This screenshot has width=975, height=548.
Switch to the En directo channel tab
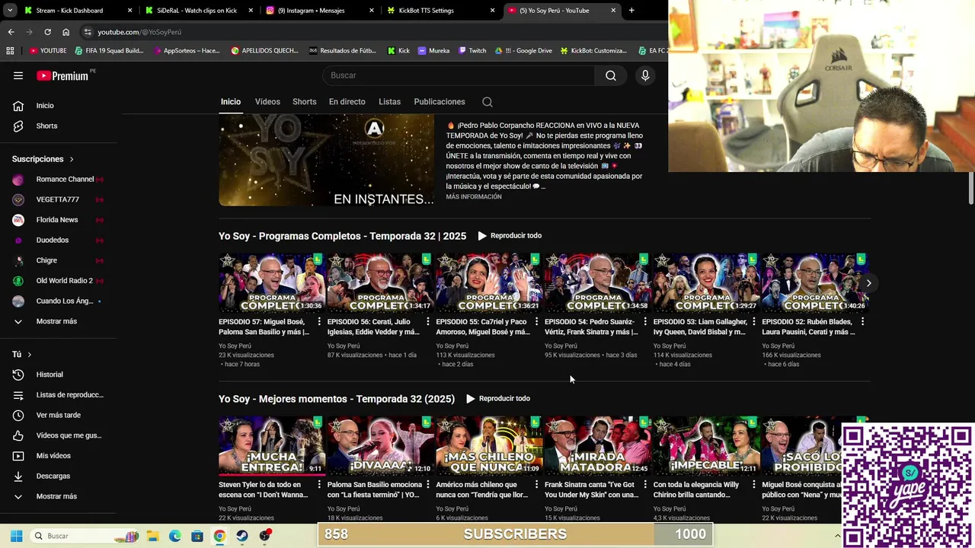click(x=347, y=102)
